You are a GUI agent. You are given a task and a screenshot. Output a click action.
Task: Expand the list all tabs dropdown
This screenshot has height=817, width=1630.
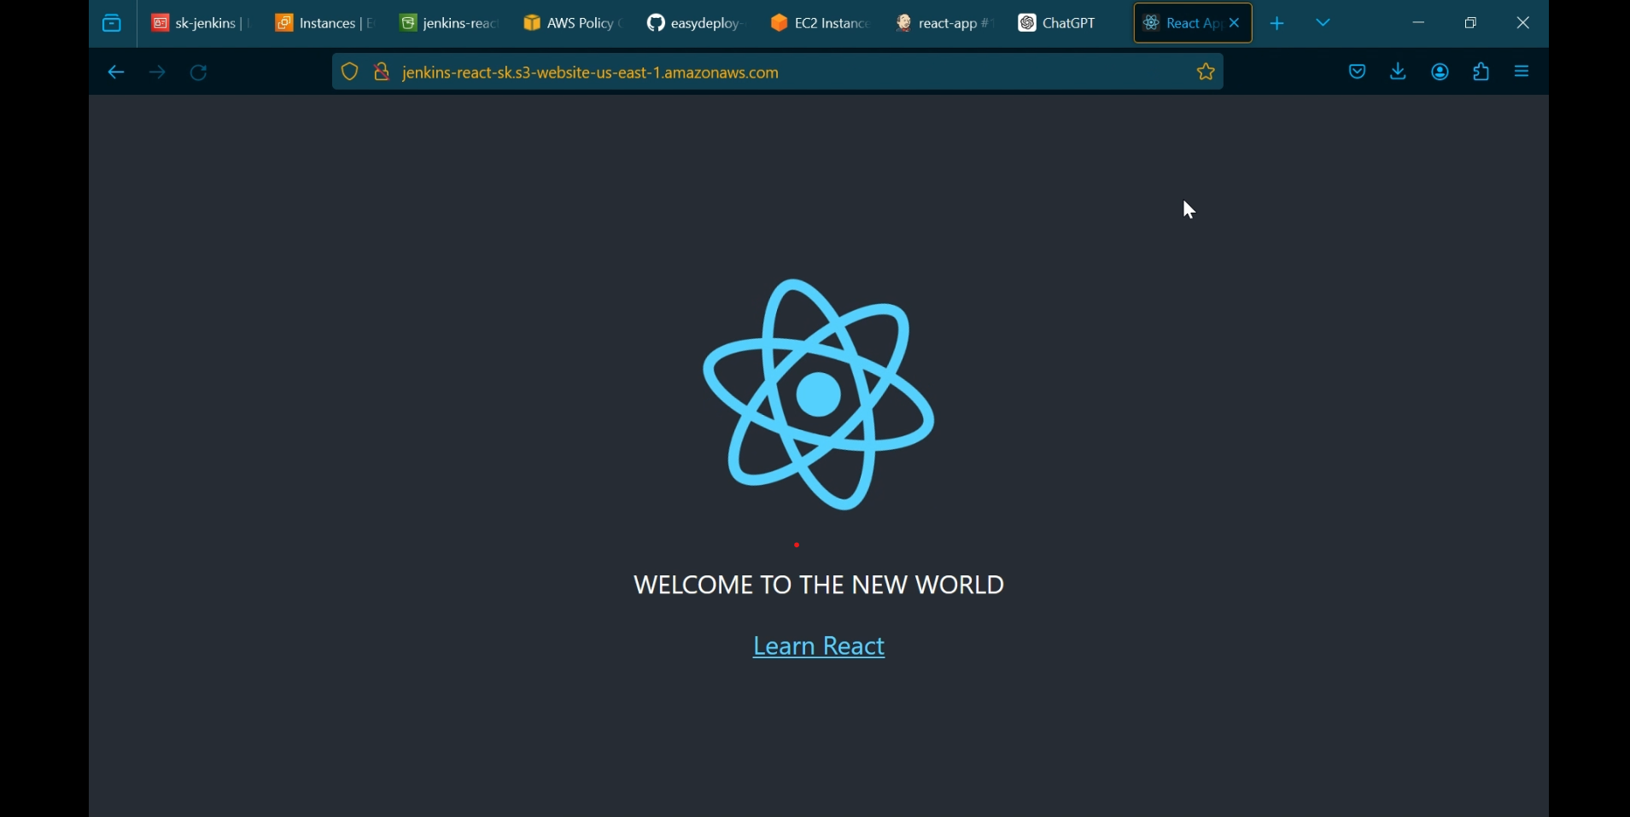click(x=1324, y=24)
